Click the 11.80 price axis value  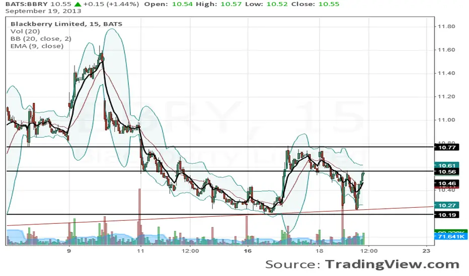coord(446,27)
